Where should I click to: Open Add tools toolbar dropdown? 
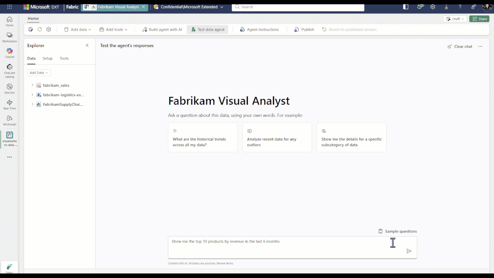113,29
